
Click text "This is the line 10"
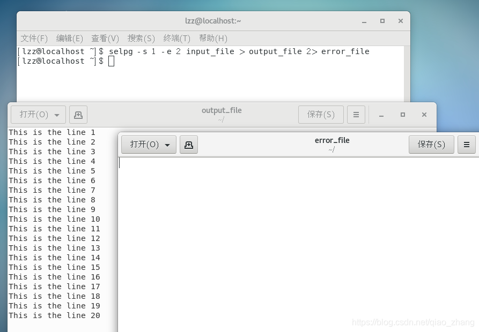(x=54, y=219)
